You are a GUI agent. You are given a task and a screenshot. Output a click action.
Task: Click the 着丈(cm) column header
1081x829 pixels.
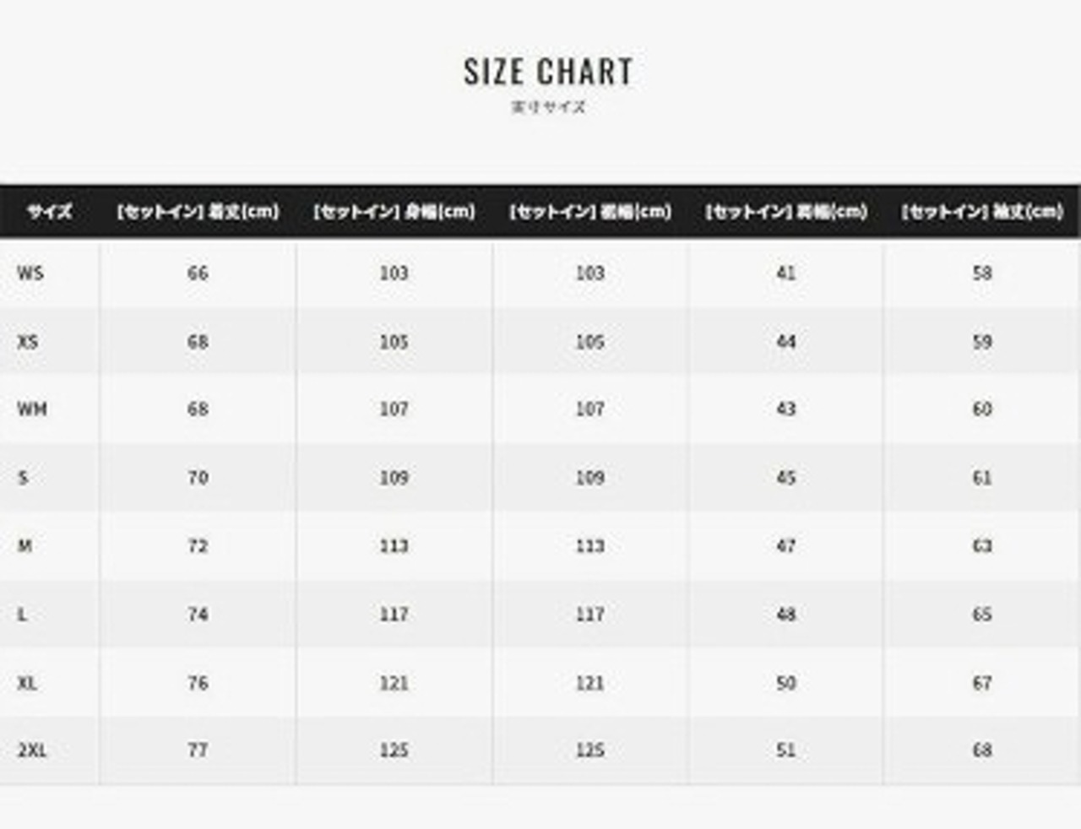pyautogui.click(x=198, y=211)
